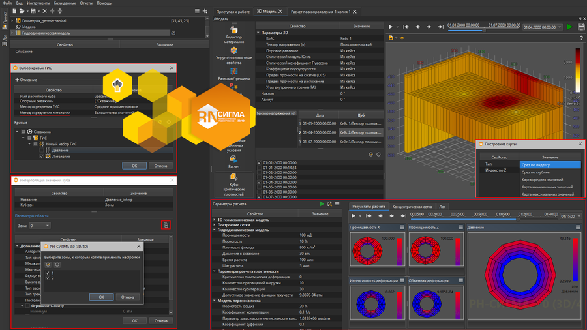Click the orange cube file icon above 3D view
Screen dimensions: 587x330
click(391, 38)
